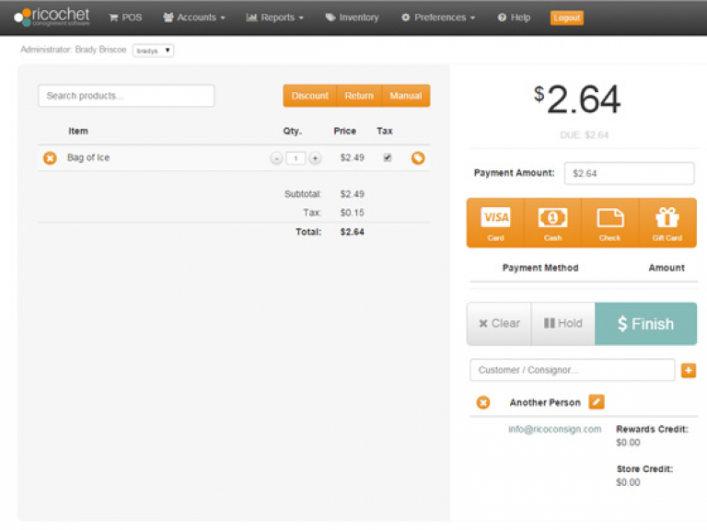Click the DUE: $2.64 text
The image size is (707, 530).
584,134
